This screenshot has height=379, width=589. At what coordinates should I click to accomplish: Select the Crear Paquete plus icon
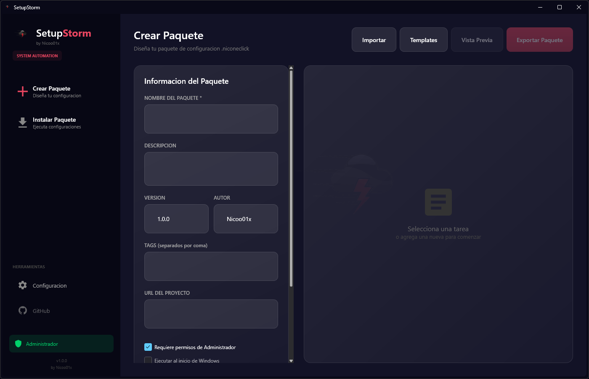[x=22, y=91]
